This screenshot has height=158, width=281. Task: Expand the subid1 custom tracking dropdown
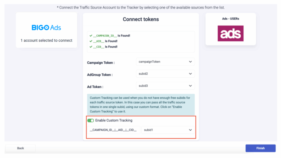[x=168, y=130]
